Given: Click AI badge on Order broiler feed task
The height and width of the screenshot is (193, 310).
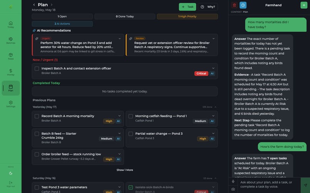Looking at the screenshot, I should 118,159.
